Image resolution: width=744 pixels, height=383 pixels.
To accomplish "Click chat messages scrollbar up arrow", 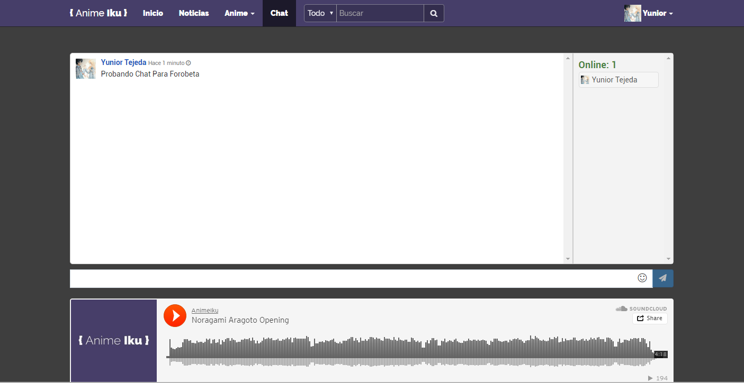I will (x=568, y=58).
